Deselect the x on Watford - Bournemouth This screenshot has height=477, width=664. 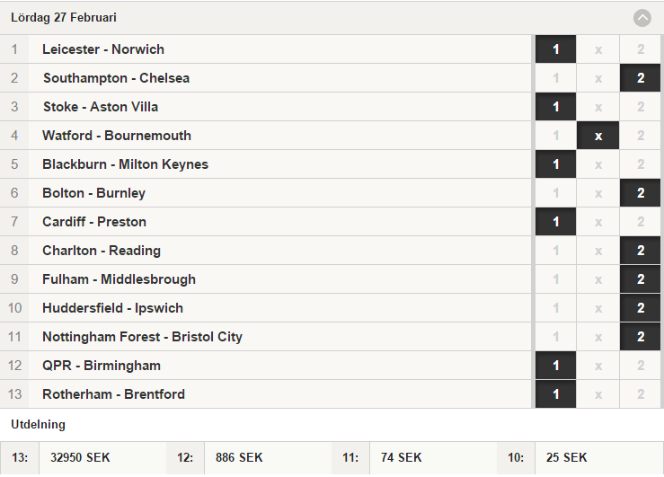[598, 136]
